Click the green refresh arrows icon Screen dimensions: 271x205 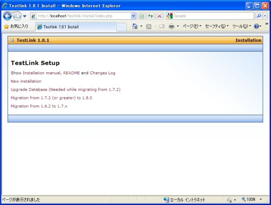pos(150,16)
